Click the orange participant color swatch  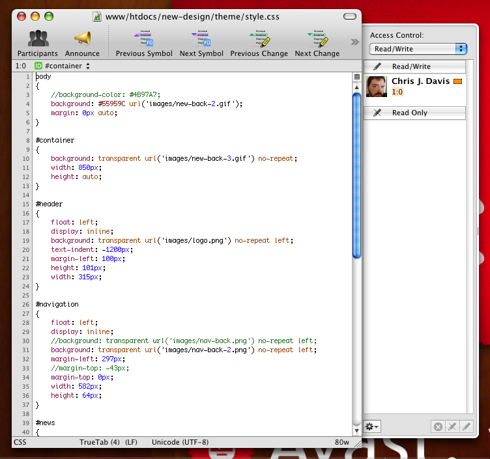point(458,81)
